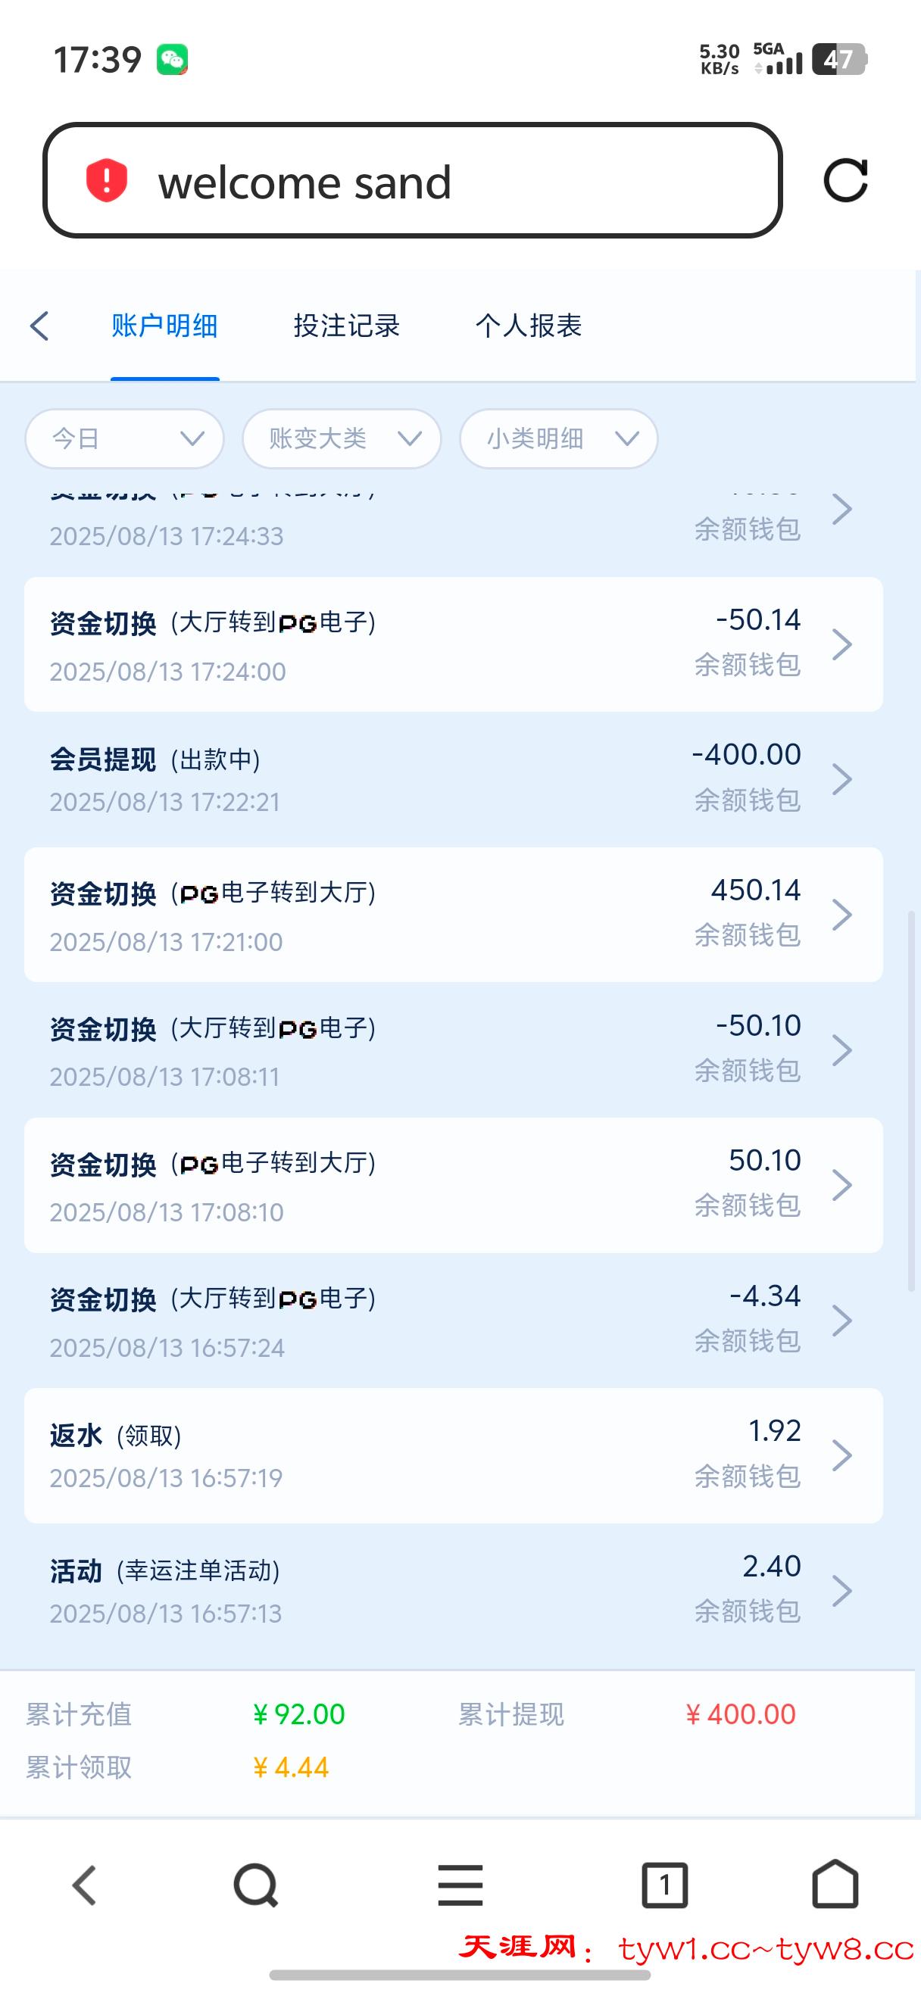
Task: Open the browser tabs counter icon
Action: point(664,1885)
